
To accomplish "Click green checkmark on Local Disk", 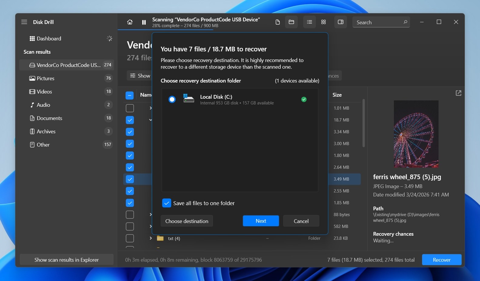I will (304, 99).
